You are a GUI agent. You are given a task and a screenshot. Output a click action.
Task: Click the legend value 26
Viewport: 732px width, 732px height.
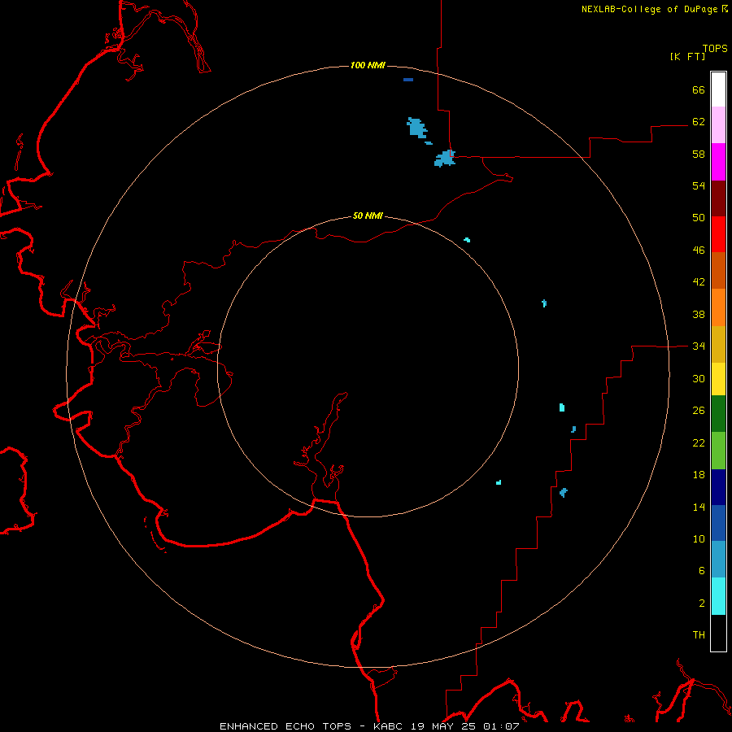point(699,411)
